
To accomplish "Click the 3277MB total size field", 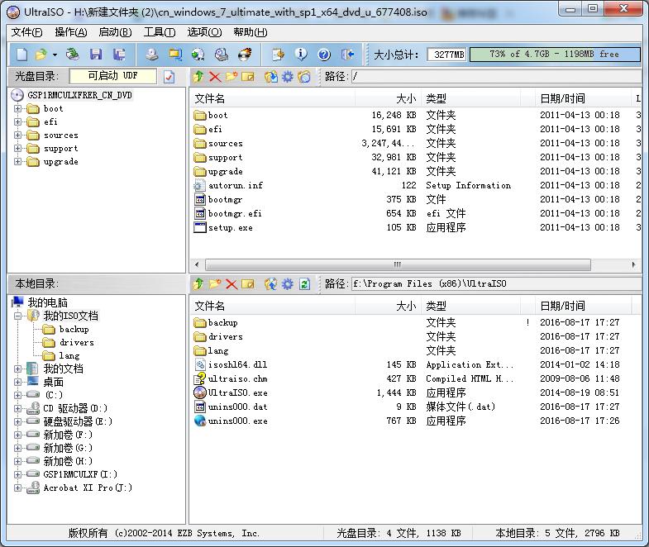I will 447,55.
